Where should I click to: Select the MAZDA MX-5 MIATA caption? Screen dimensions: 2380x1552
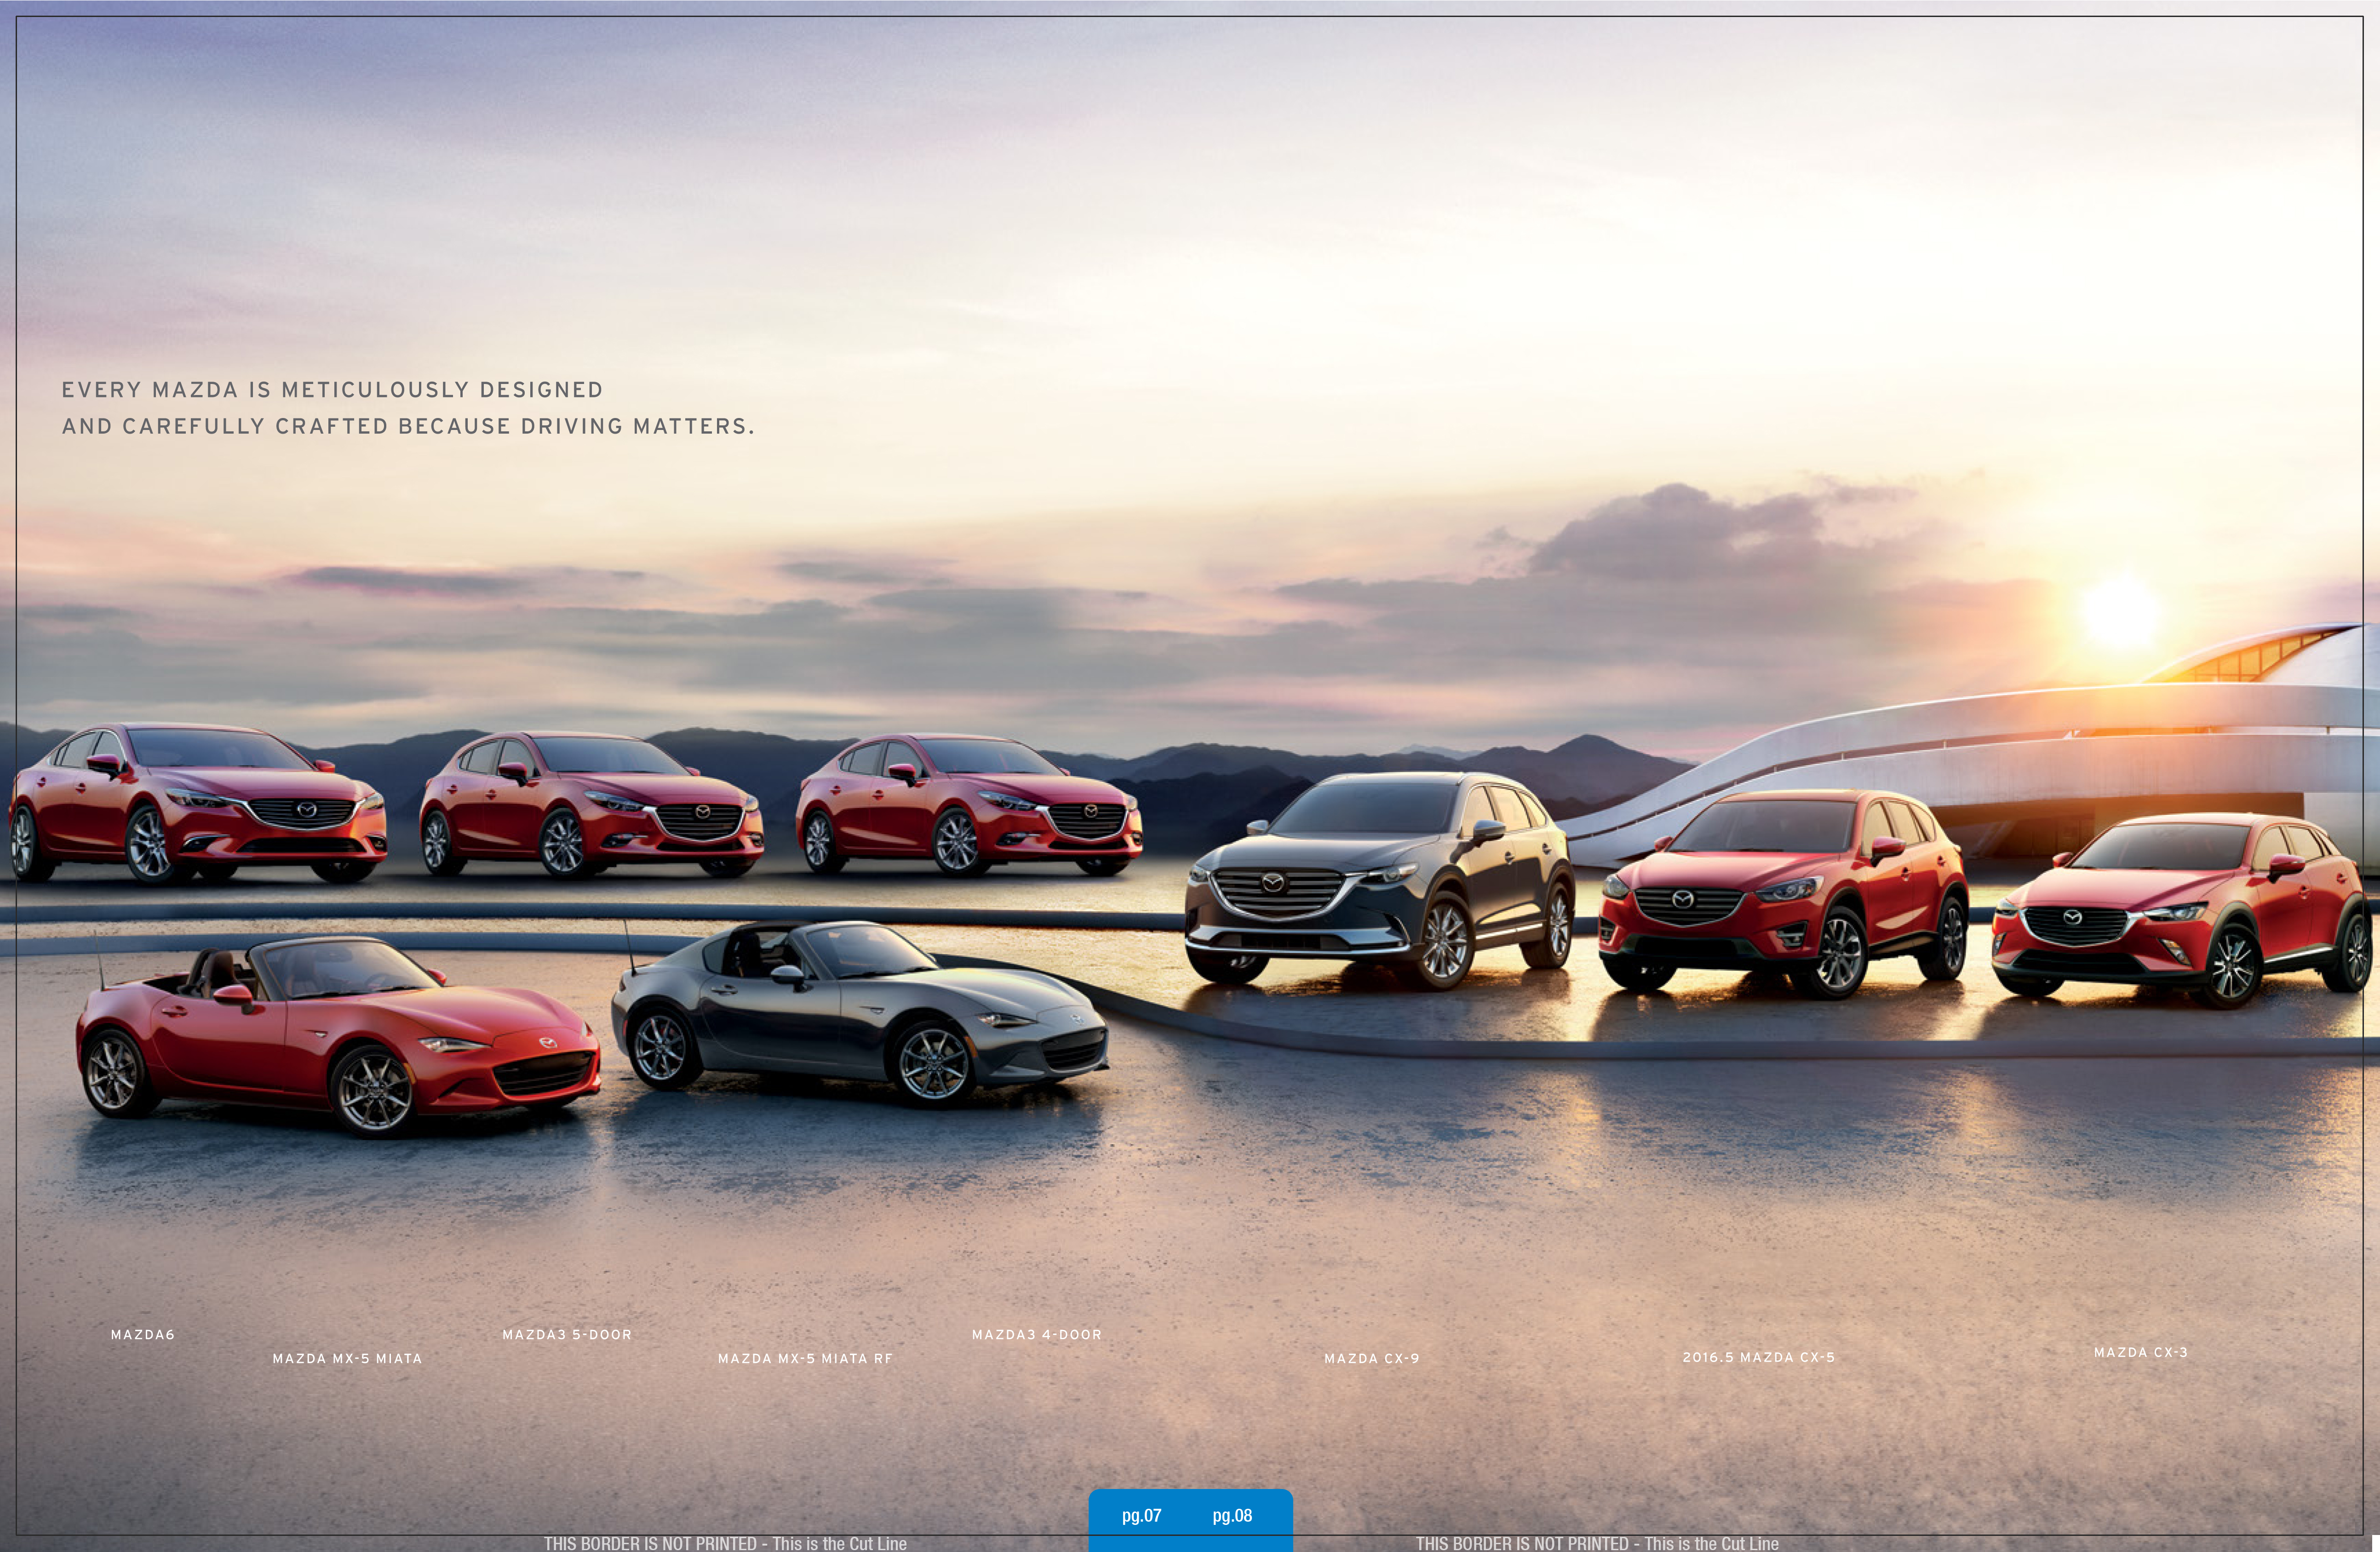[347, 1359]
